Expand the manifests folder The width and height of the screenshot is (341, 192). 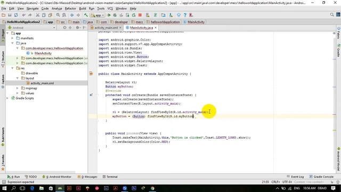click(x=12, y=38)
